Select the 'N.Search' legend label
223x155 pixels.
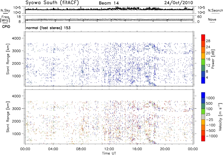coord(215,10)
